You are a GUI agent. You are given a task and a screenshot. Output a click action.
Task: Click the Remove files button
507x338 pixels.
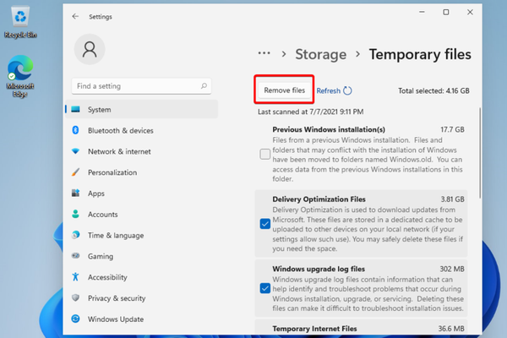tap(284, 90)
